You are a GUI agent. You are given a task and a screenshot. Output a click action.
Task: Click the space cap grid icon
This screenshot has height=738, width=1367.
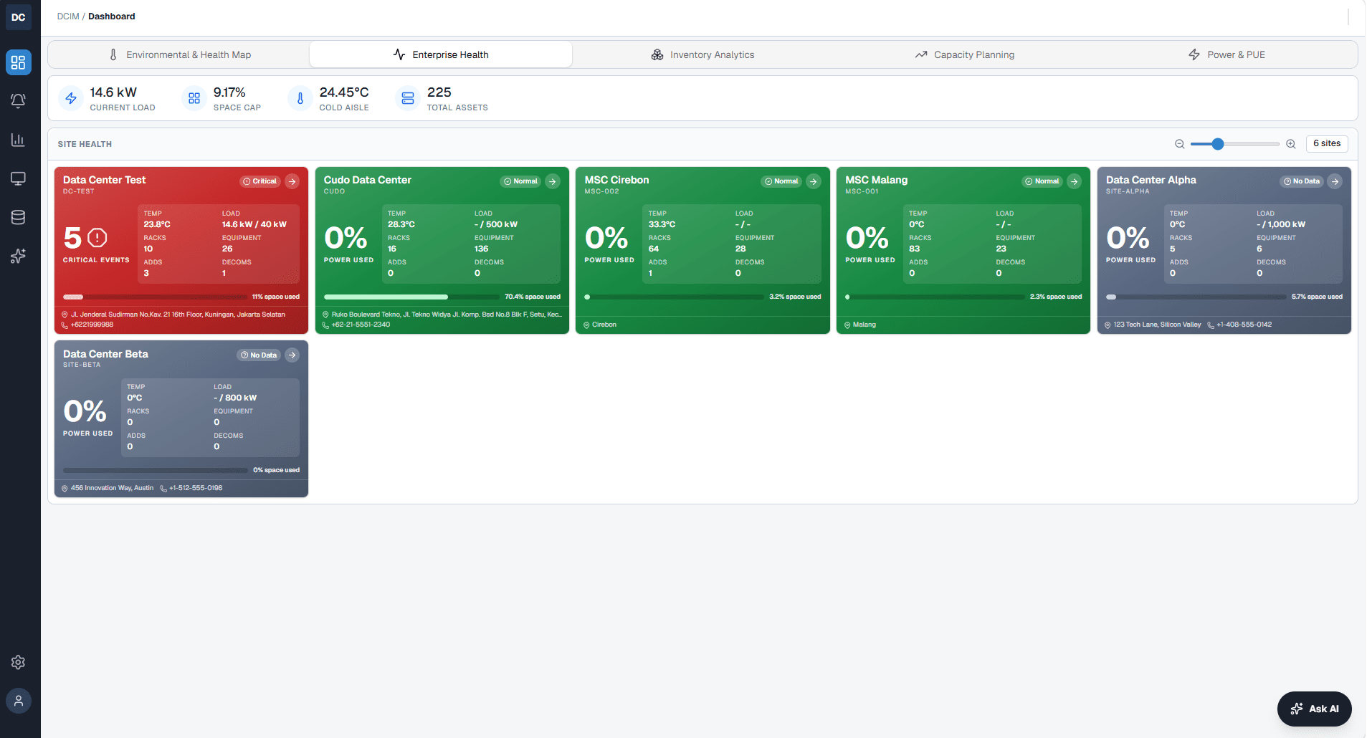194,98
